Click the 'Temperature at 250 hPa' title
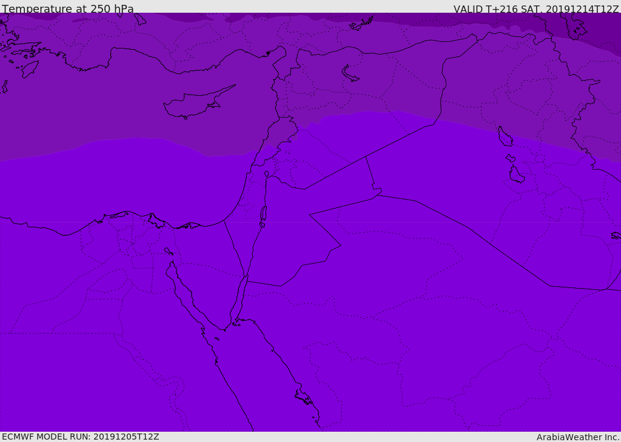The height and width of the screenshot is (442, 621). point(68,8)
